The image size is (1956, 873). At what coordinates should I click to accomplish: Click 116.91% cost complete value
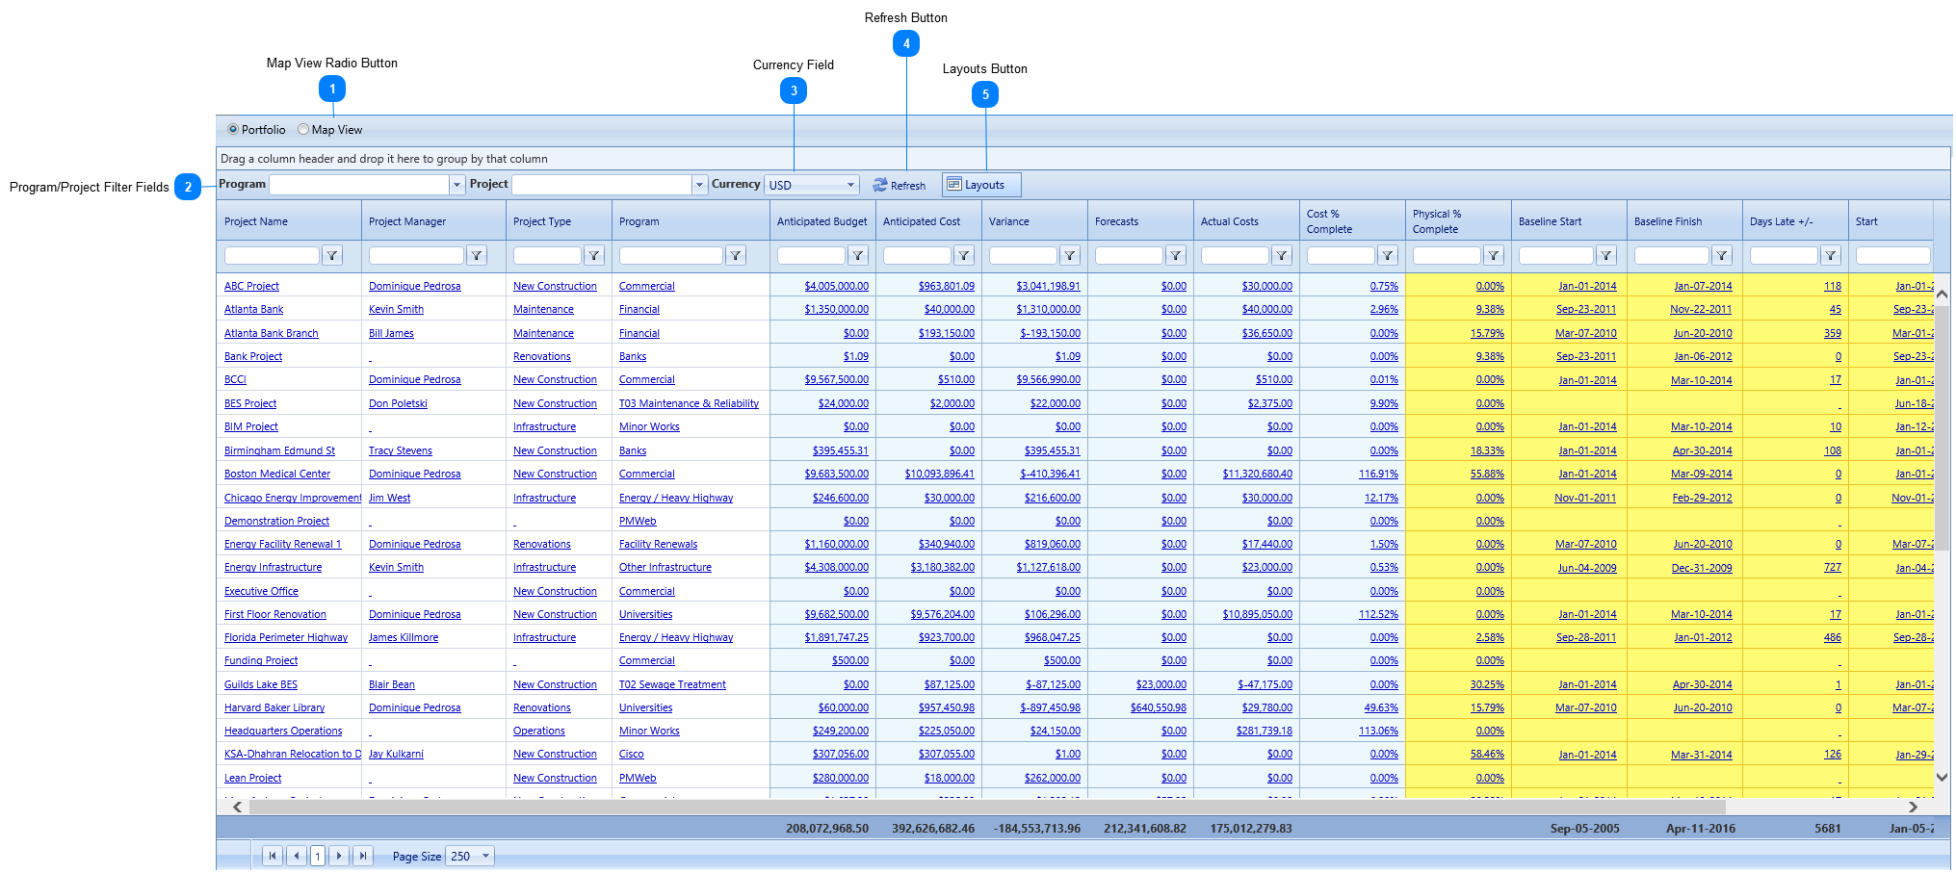pyautogui.click(x=1378, y=474)
